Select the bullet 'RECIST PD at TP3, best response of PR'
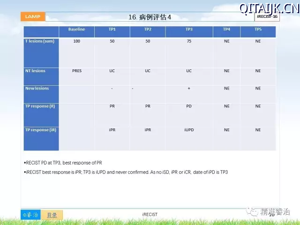This screenshot has width=300, height=225. coord(63,163)
